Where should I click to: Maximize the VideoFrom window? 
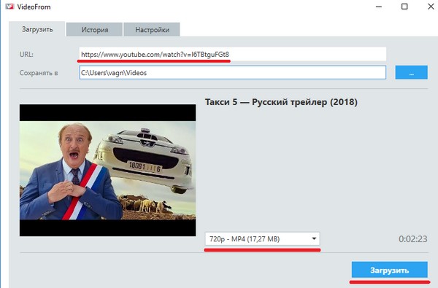404,7
